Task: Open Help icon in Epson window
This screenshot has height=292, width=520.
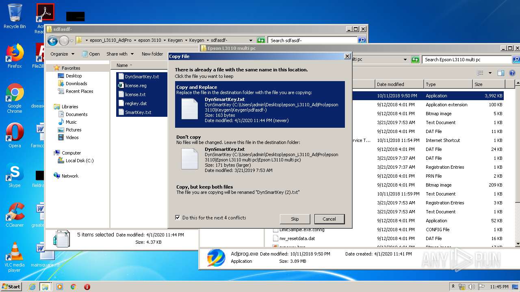Action: (x=512, y=73)
